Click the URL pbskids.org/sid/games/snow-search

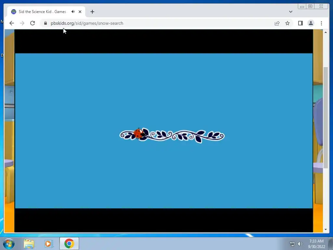[87, 23]
